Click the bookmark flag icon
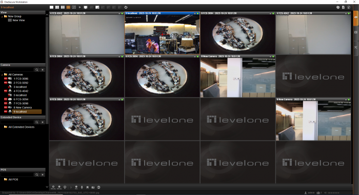Screen dimensions: 359x195 coord(87,187)
